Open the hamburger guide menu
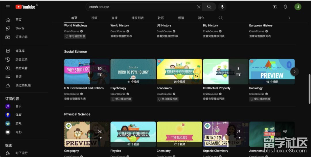This screenshot has height=157, width=311. pos(8,7)
